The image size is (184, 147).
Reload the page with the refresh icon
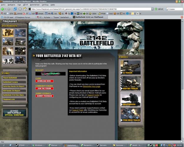pyautogui.click(x=15, y=9)
